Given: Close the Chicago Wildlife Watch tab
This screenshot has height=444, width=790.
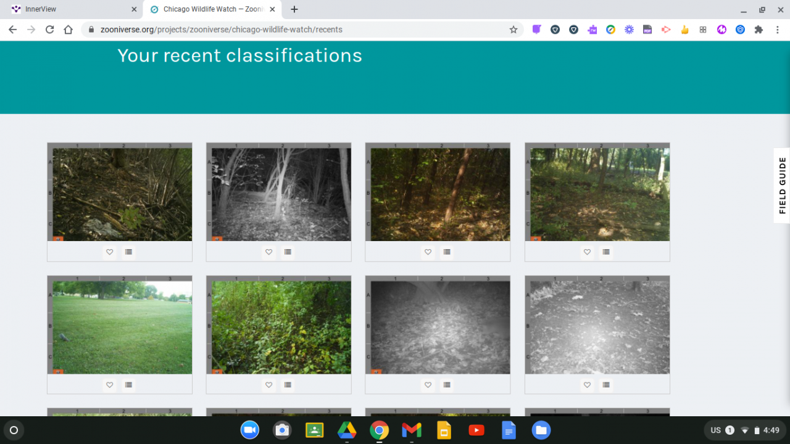Looking at the screenshot, I should pos(272,9).
